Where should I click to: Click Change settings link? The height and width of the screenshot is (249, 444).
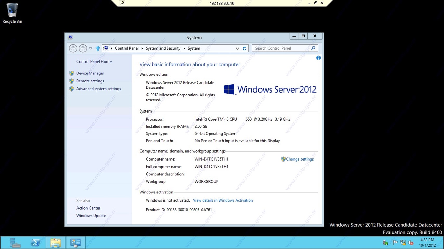300,159
